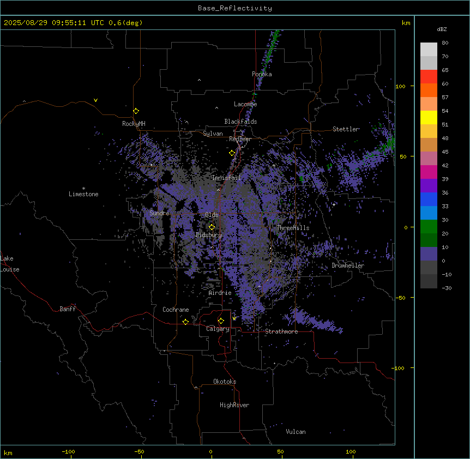Viewport: 470px width, 459px height.
Task: Click the Sylvan label
Action: pos(213,134)
